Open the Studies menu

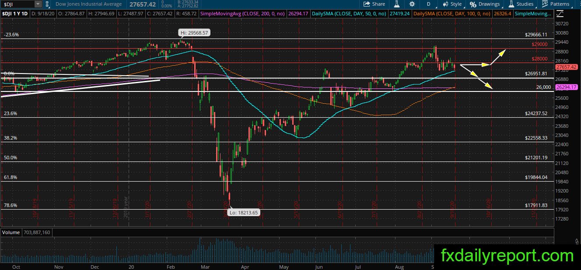(x=521, y=4)
